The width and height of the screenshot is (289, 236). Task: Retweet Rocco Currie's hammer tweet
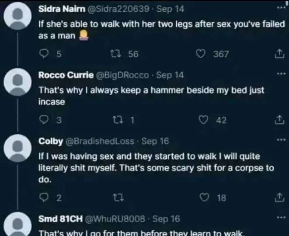point(117,120)
